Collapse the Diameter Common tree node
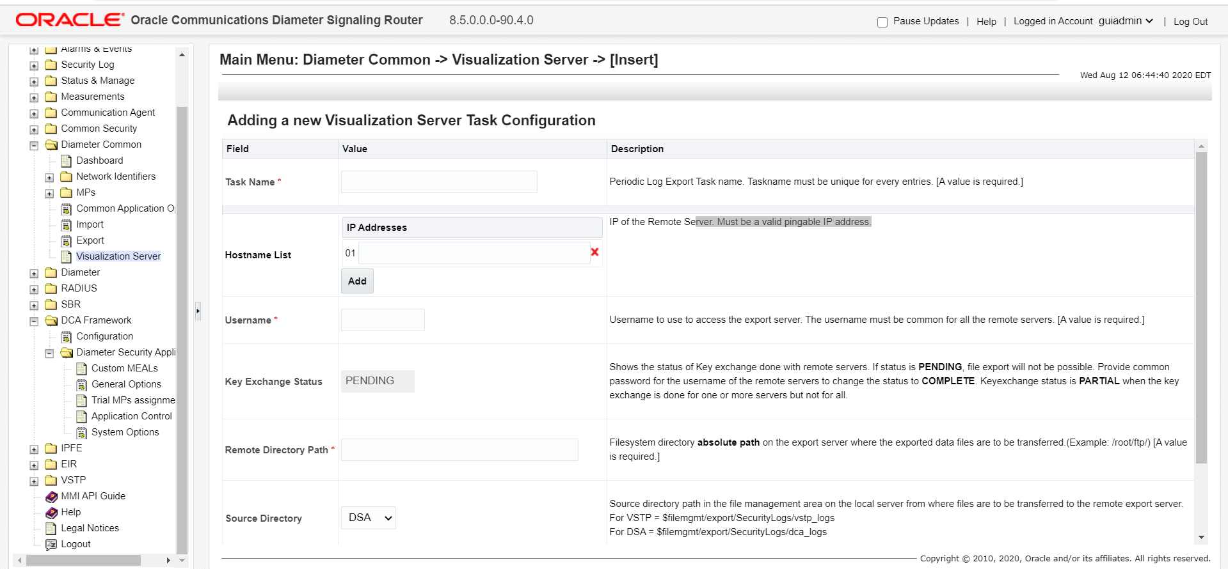Viewport: 1228px width, 569px height. (x=34, y=145)
